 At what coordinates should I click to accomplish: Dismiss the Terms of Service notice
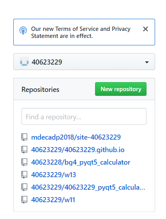(145, 29)
